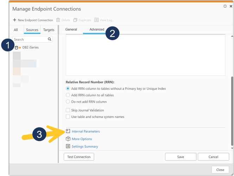Click the Save button
234x176 pixels.
click(181, 157)
